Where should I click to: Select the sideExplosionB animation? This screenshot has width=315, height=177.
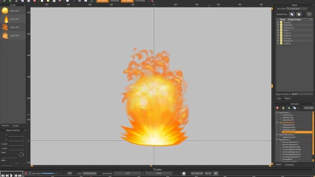(x=289, y=130)
